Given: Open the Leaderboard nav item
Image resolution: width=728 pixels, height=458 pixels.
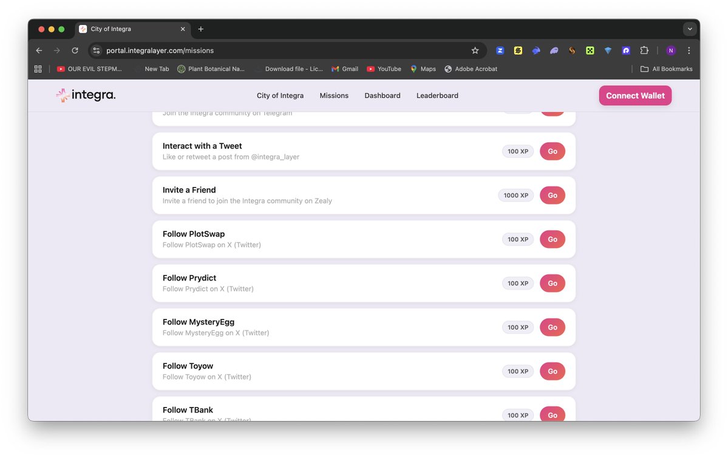Looking at the screenshot, I should 437,95.
